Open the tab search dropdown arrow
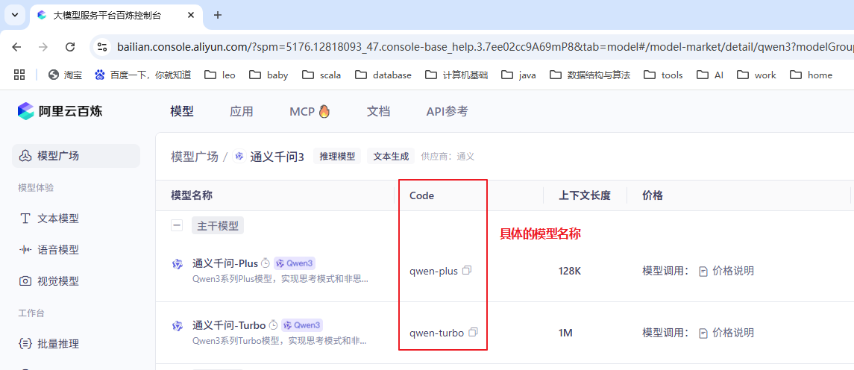This screenshot has width=854, height=370. tap(15, 15)
